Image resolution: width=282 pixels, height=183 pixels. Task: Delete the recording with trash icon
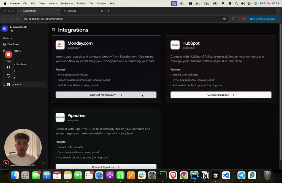[8, 84]
